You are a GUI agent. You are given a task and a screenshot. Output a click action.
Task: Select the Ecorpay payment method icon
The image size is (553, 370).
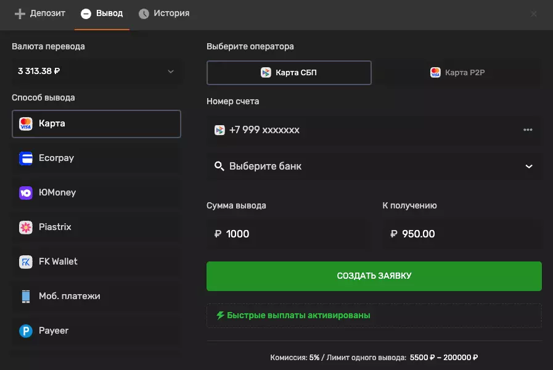[x=26, y=158]
